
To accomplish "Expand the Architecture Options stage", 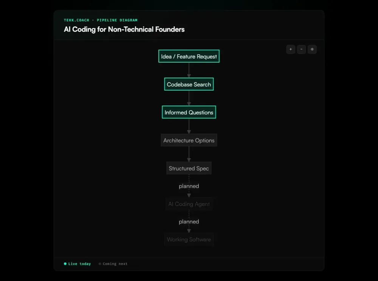I will point(189,140).
